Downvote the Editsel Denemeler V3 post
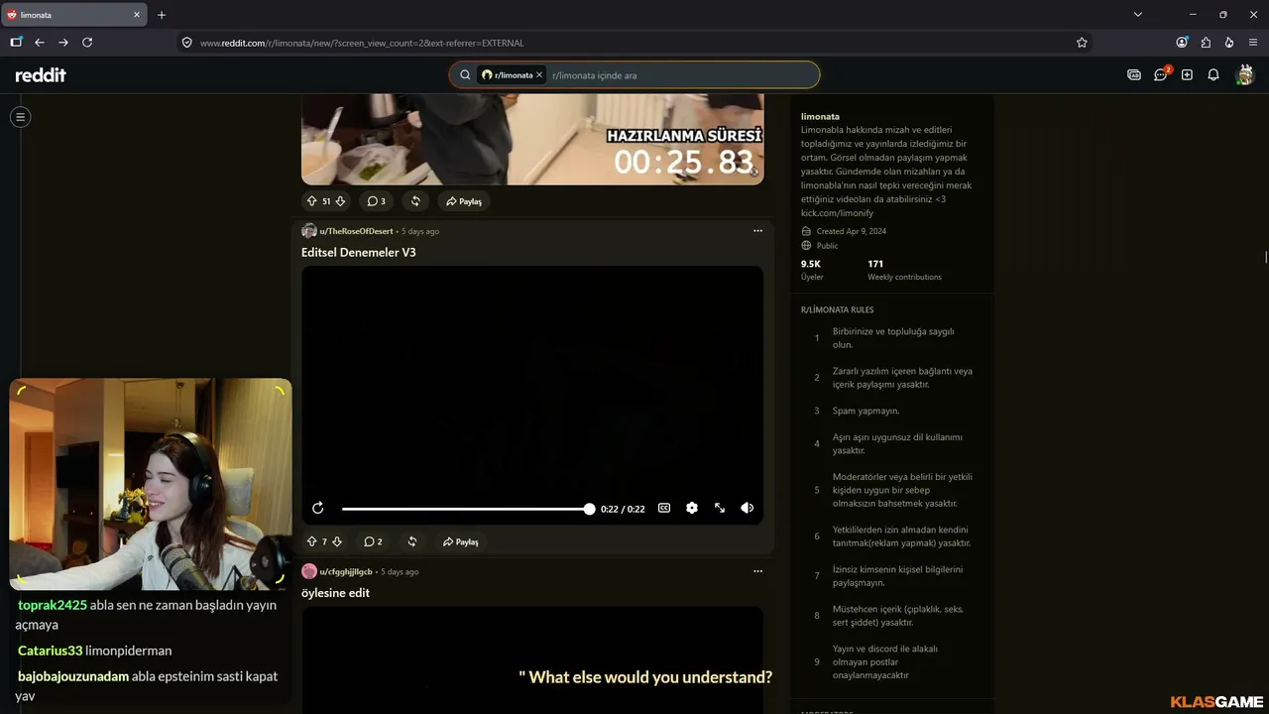1269x714 pixels. click(337, 541)
